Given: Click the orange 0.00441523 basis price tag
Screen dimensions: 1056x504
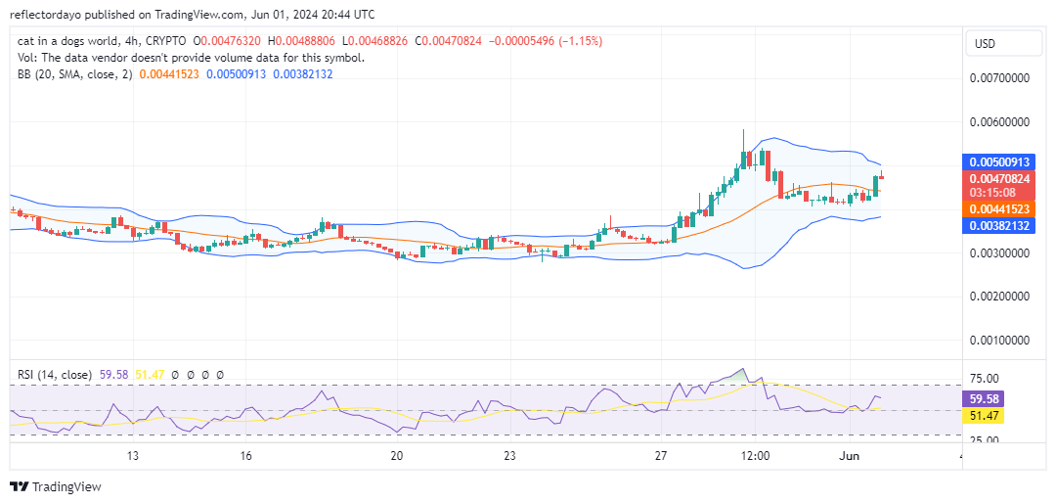Looking at the screenshot, I should [998, 209].
